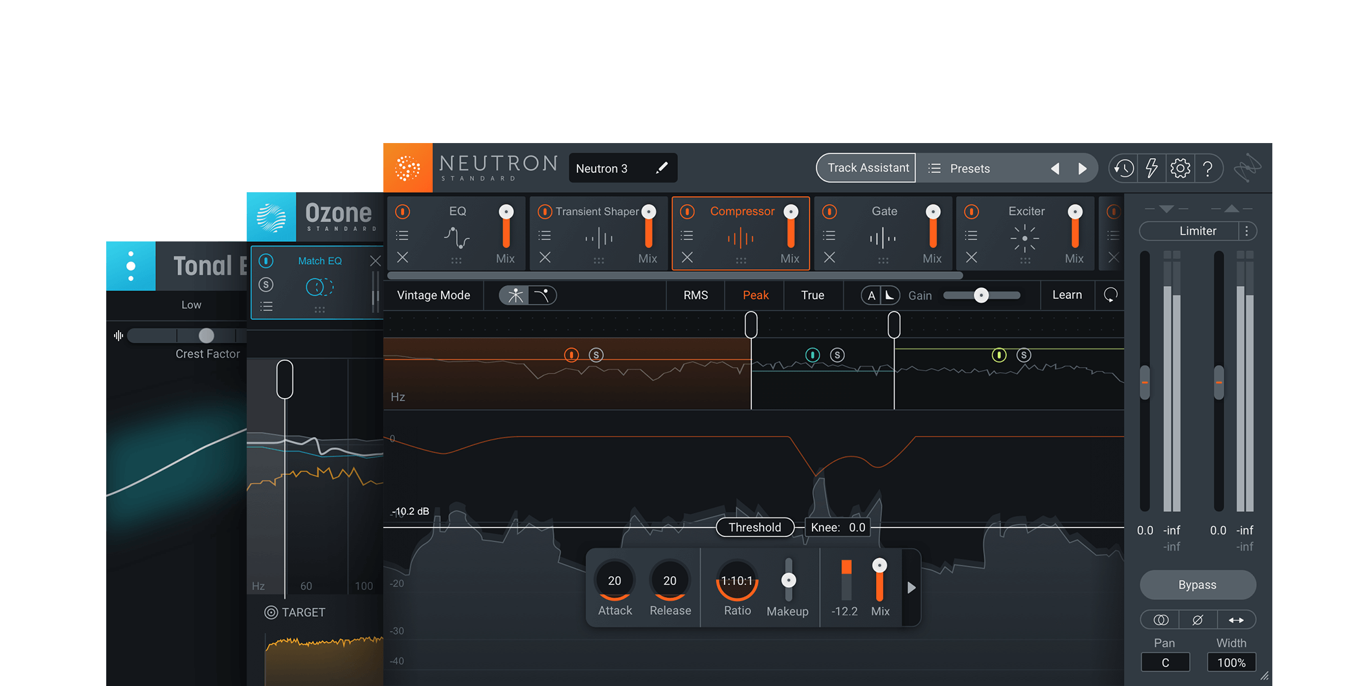This screenshot has width=1363, height=686.
Task: Toggle the Compressor module power button
Action: [x=687, y=212]
